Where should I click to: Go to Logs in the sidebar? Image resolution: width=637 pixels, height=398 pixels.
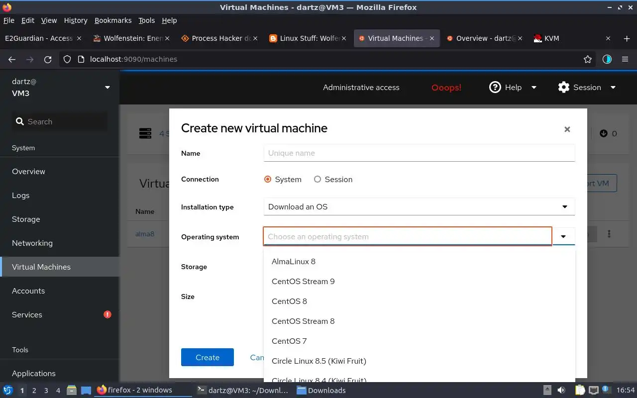pos(60,195)
